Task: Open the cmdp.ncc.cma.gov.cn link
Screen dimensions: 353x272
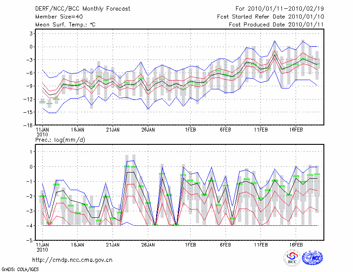Action: click(x=72, y=260)
